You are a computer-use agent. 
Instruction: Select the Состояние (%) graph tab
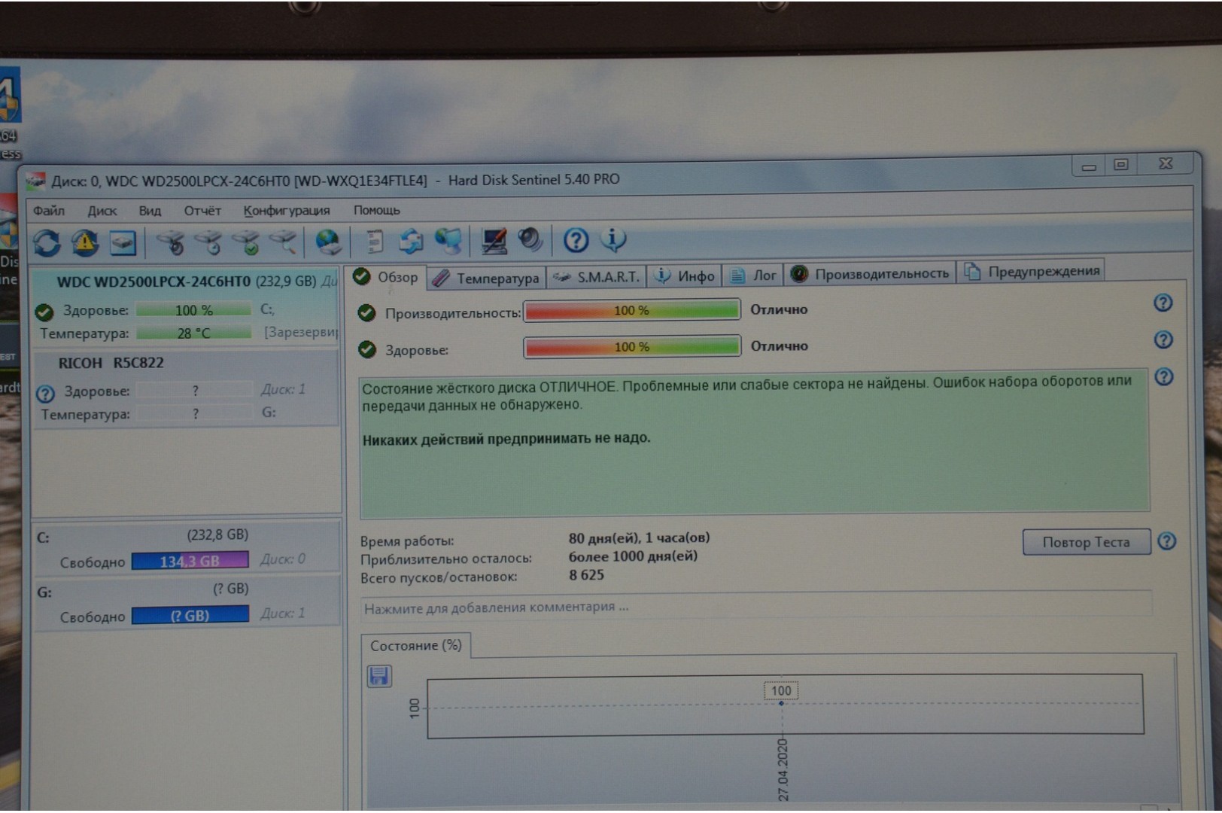tap(416, 646)
